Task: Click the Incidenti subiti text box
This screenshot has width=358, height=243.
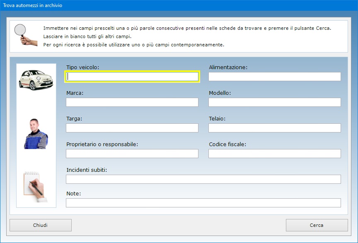Action: click(x=203, y=179)
